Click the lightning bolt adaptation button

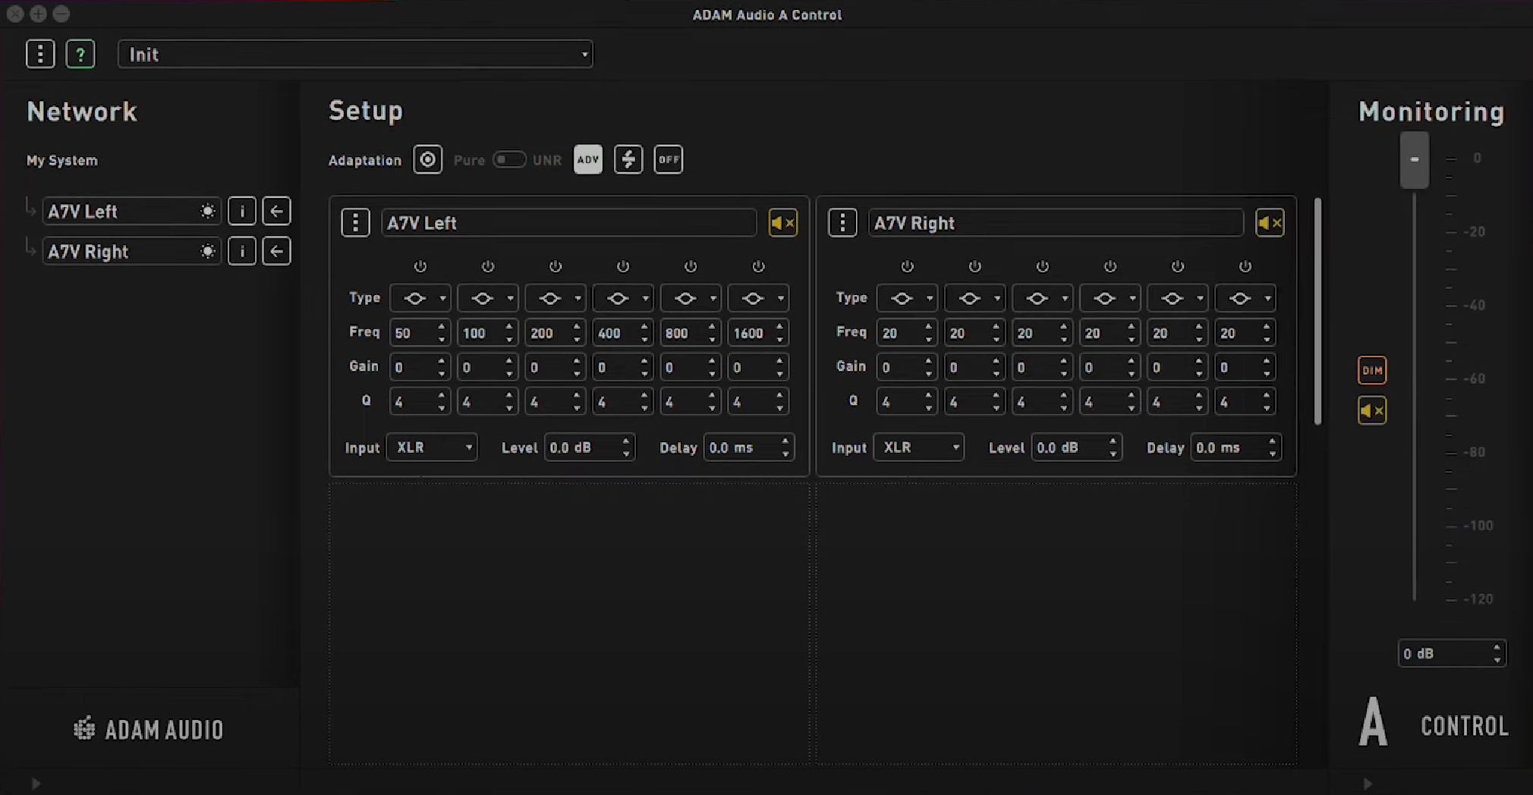628,159
